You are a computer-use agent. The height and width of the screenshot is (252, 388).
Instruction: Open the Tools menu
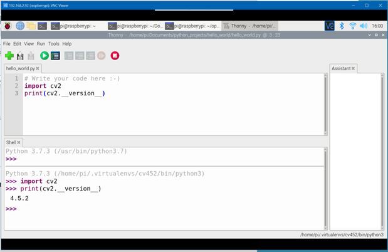tap(54, 44)
